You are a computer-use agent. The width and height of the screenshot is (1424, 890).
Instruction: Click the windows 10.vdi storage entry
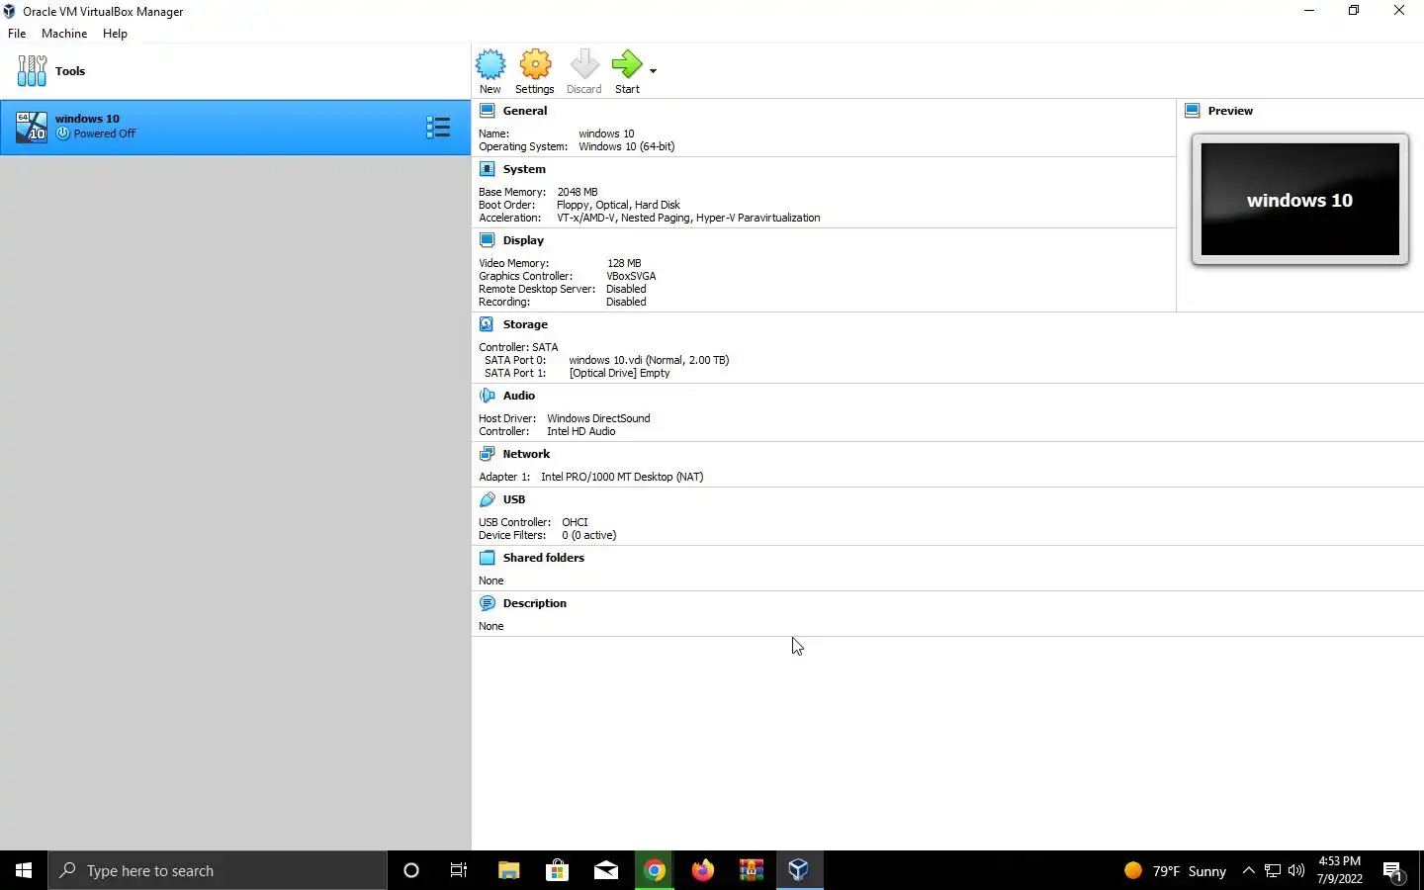pyautogui.click(x=649, y=360)
